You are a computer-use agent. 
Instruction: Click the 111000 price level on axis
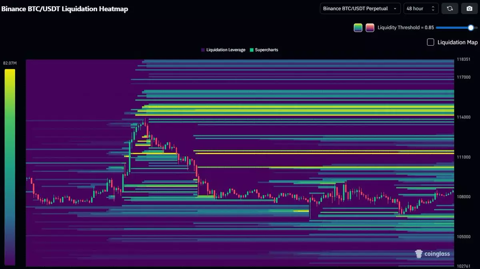pos(464,157)
